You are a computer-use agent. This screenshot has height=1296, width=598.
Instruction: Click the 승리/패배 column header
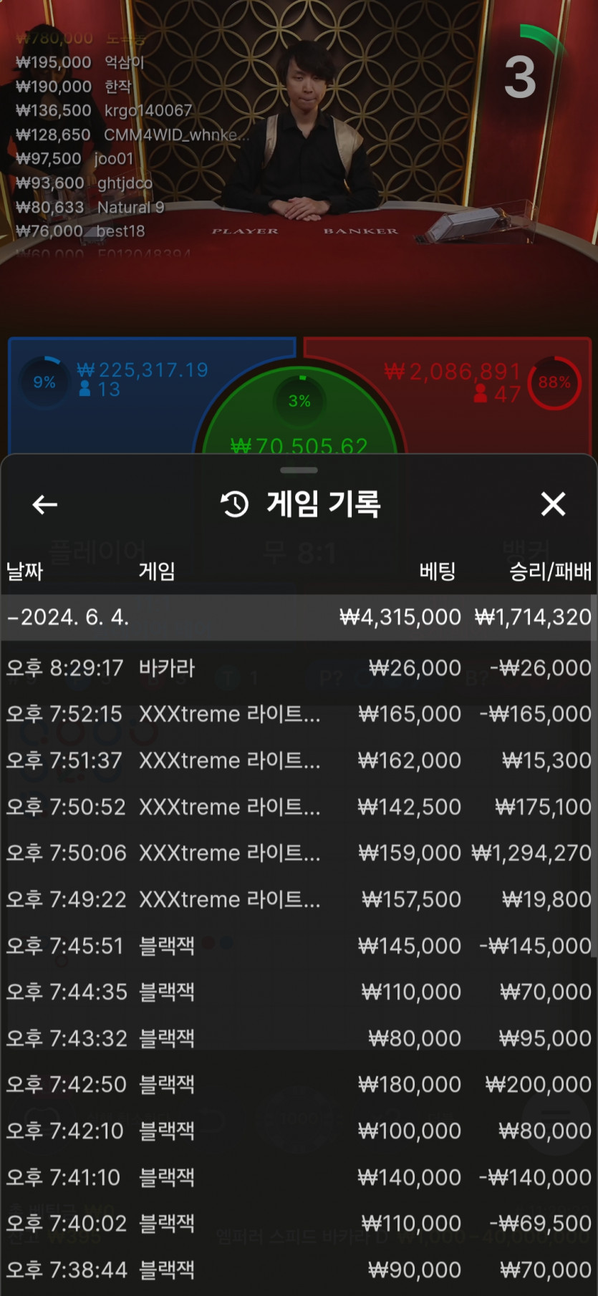[550, 571]
